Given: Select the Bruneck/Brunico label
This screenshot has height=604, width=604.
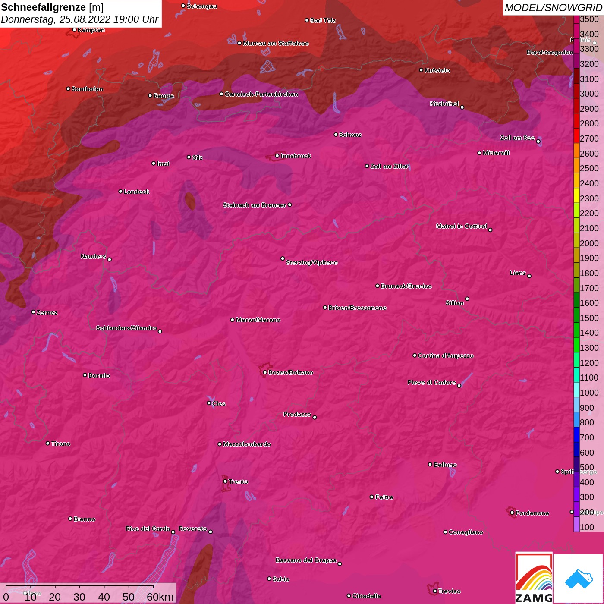Looking at the screenshot, I should pyautogui.click(x=406, y=286).
